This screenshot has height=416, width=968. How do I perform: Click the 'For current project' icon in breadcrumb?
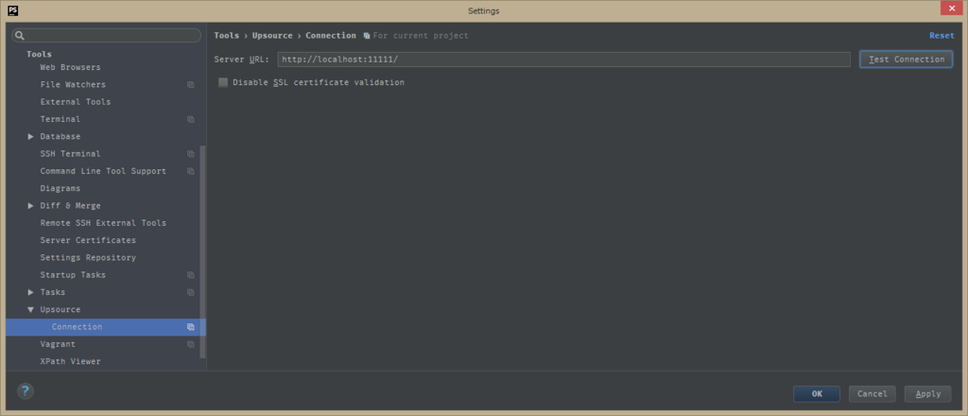point(367,36)
